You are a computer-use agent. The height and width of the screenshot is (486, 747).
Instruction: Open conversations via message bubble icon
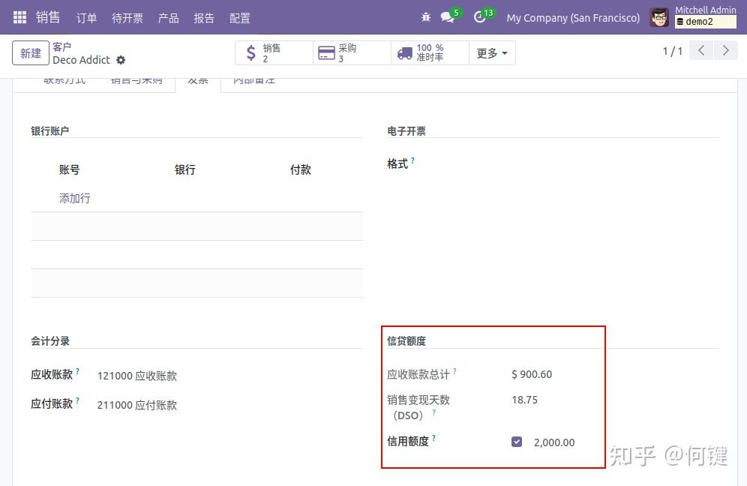[445, 17]
